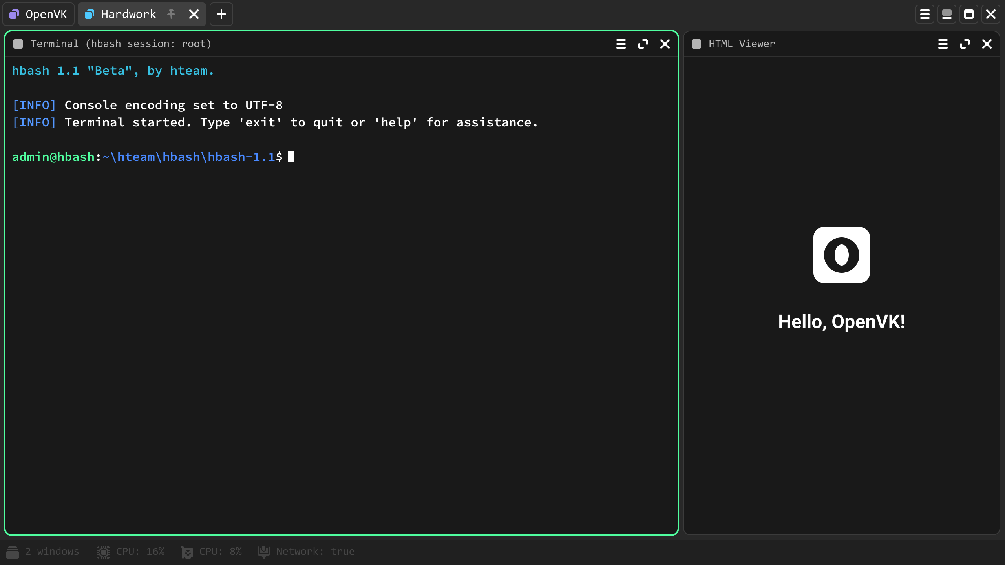Click the Terminal (hbash session: root) title

pyautogui.click(x=121, y=44)
